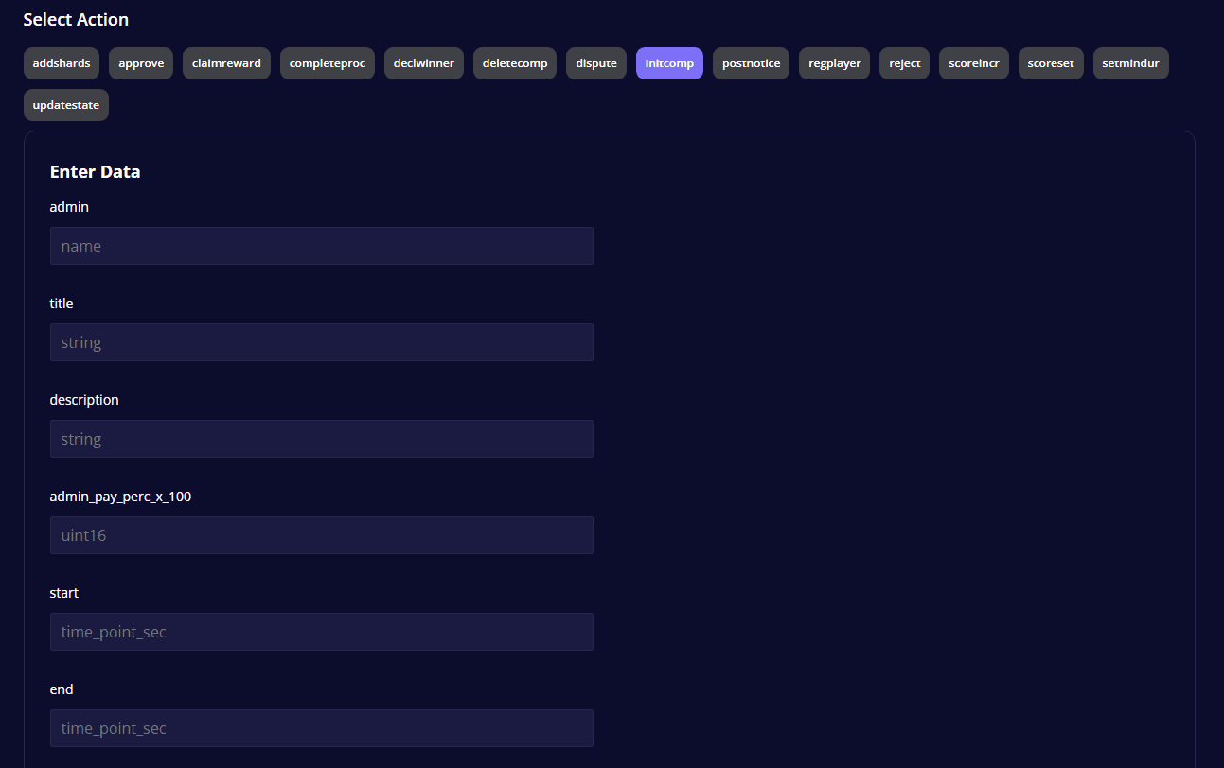This screenshot has width=1224, height=768.
Task: Select the addshards action
Action: point(62,63)
